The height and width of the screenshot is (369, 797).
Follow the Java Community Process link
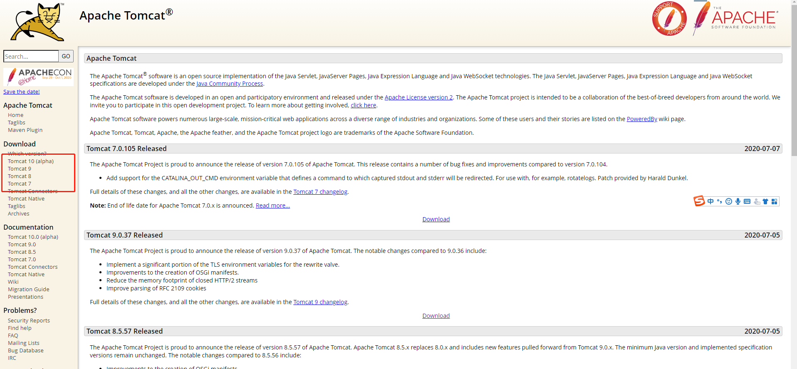(x=230, y=84)
